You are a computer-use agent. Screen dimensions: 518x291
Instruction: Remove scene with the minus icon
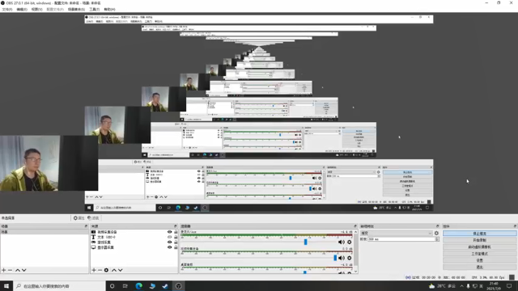click(x=10, y=270)
